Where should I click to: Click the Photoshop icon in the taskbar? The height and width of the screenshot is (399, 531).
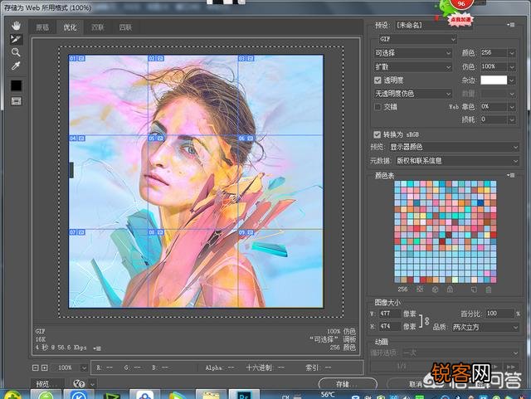(244, 394)
